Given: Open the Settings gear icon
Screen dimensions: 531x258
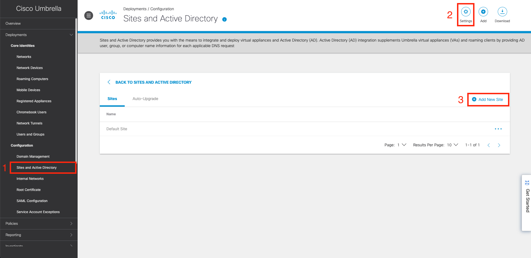Looking at the screenshot, I should tap(466, 12).
